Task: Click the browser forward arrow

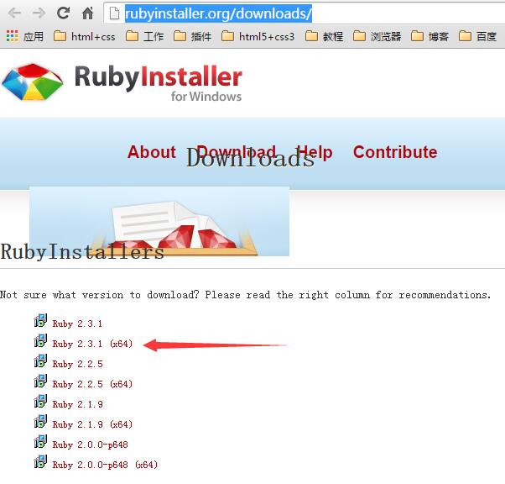Action: pos(39,13)
